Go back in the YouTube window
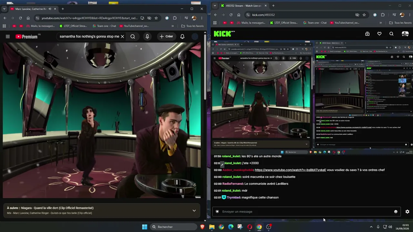This screenshot has height=232, width=413. tap(5, 18)
